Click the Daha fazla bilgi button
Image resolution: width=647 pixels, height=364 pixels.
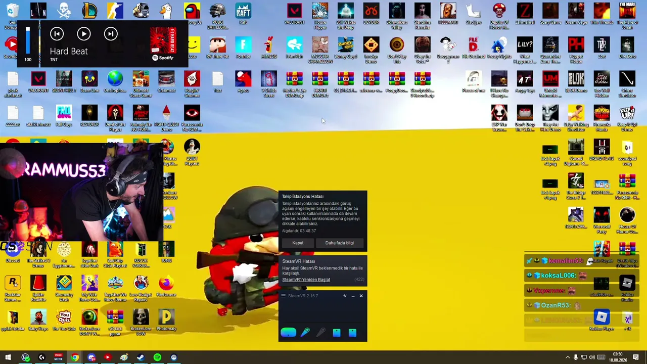coord(339,243)
